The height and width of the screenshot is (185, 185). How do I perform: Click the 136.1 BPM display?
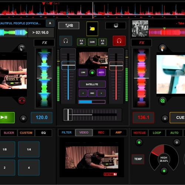143,118
